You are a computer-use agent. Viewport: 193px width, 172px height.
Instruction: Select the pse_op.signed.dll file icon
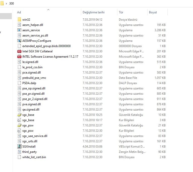click(19, 88)
